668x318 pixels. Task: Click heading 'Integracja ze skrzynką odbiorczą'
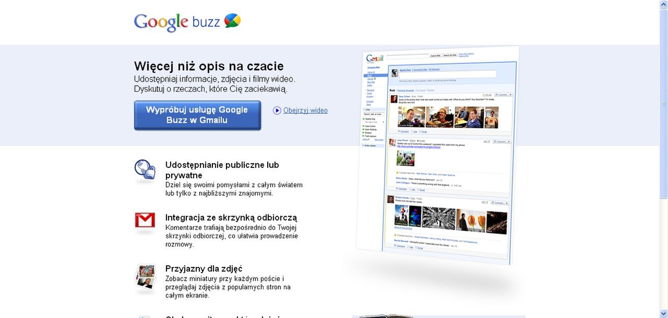(231, 217)
